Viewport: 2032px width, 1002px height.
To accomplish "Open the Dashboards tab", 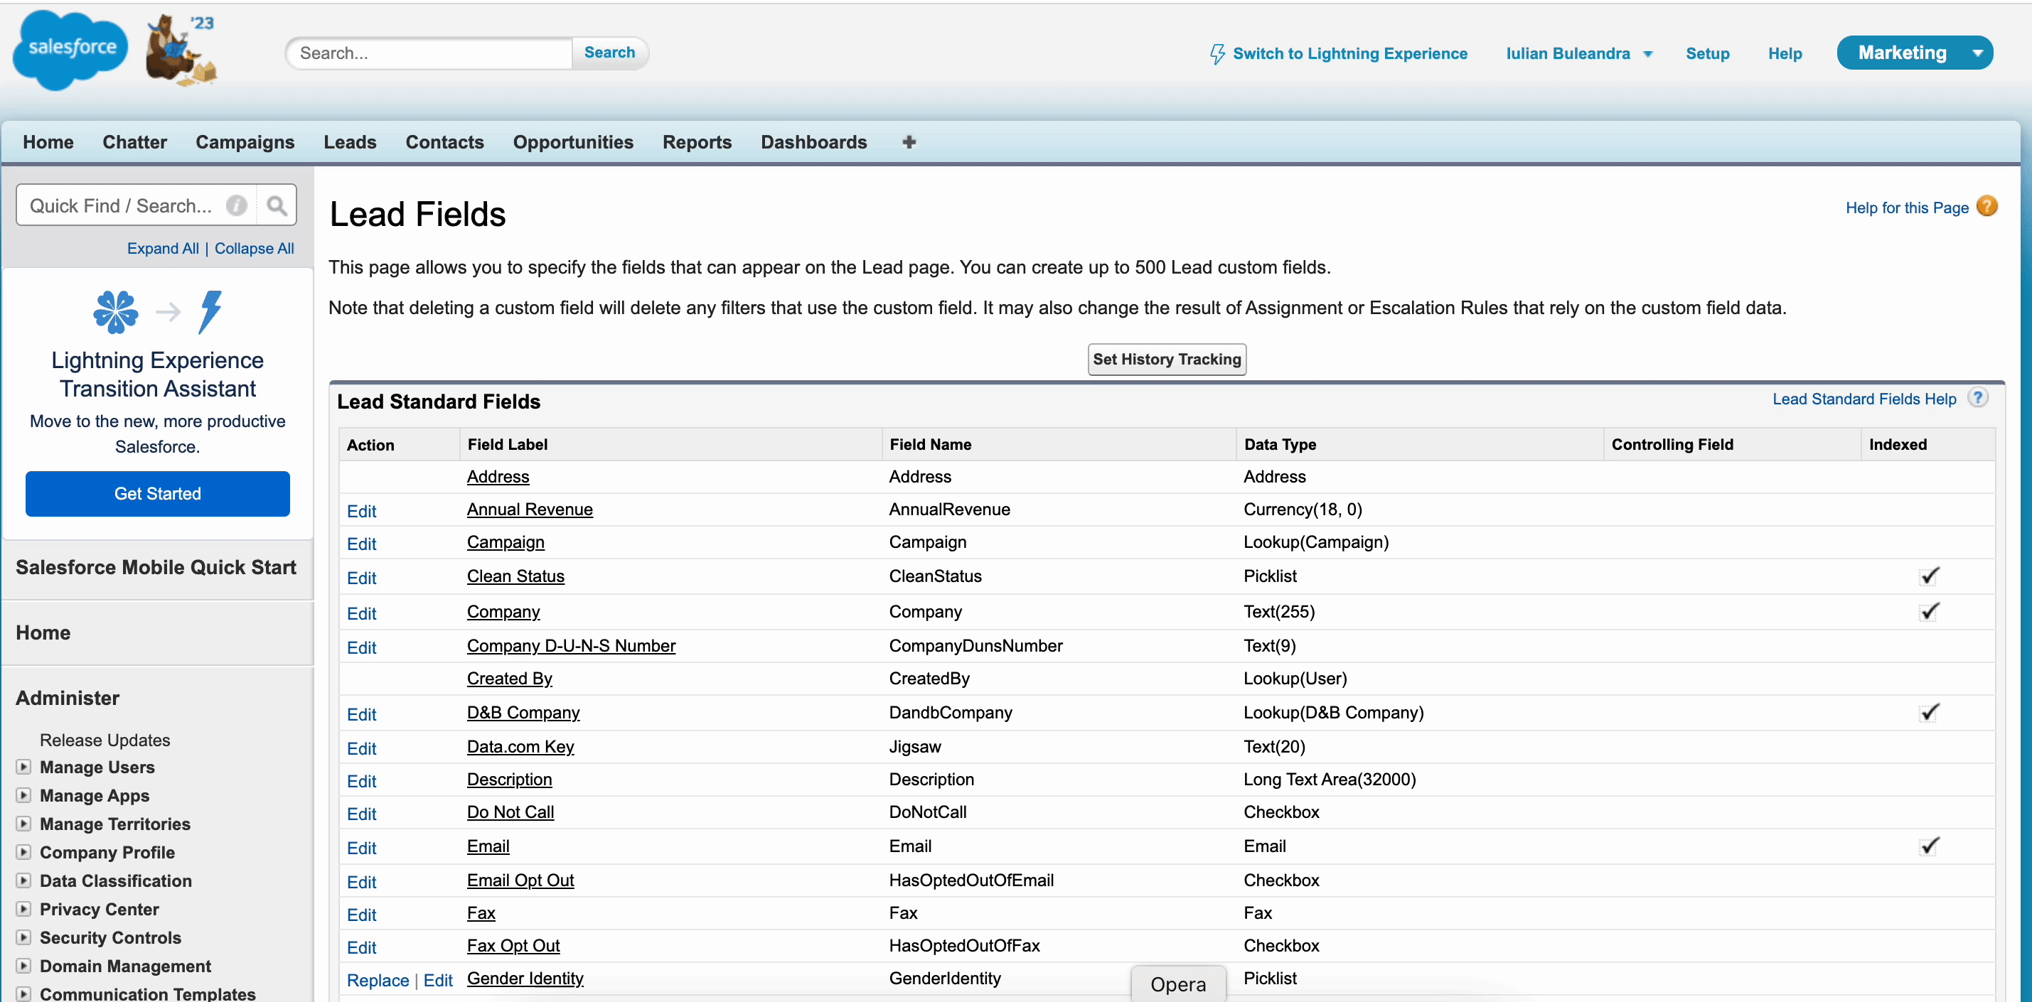I will pos(814,142).
